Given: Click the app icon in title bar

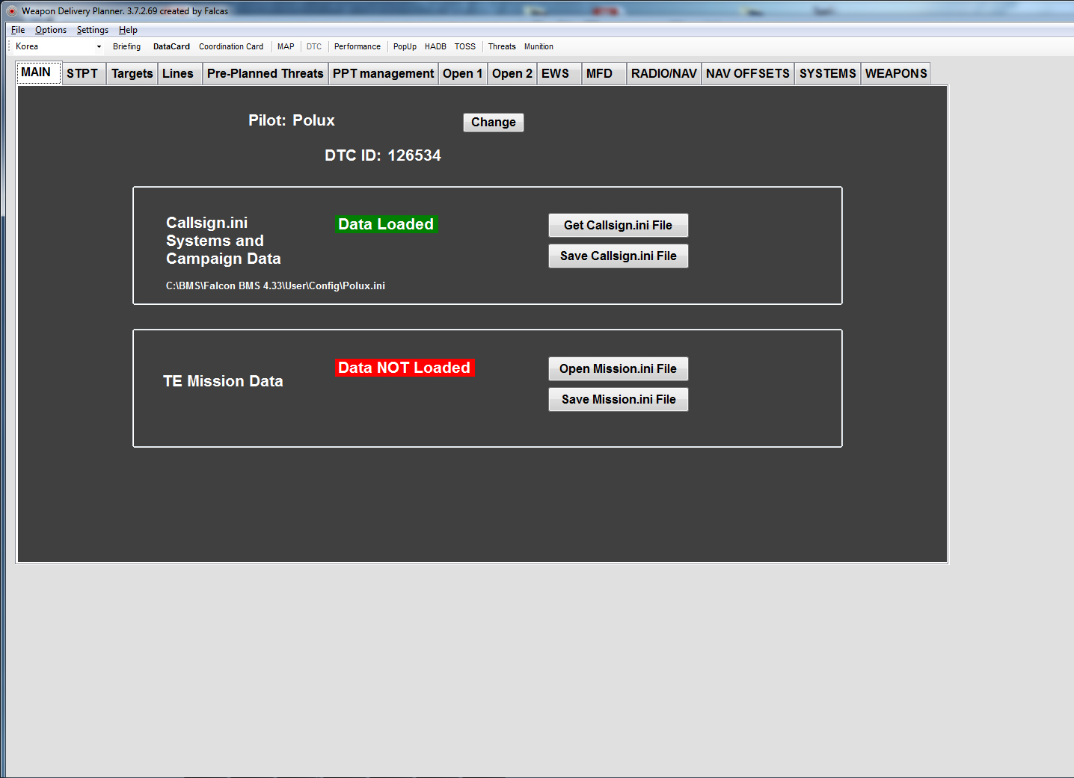Looking at the screenshot, I should click(x=12, y=11).
